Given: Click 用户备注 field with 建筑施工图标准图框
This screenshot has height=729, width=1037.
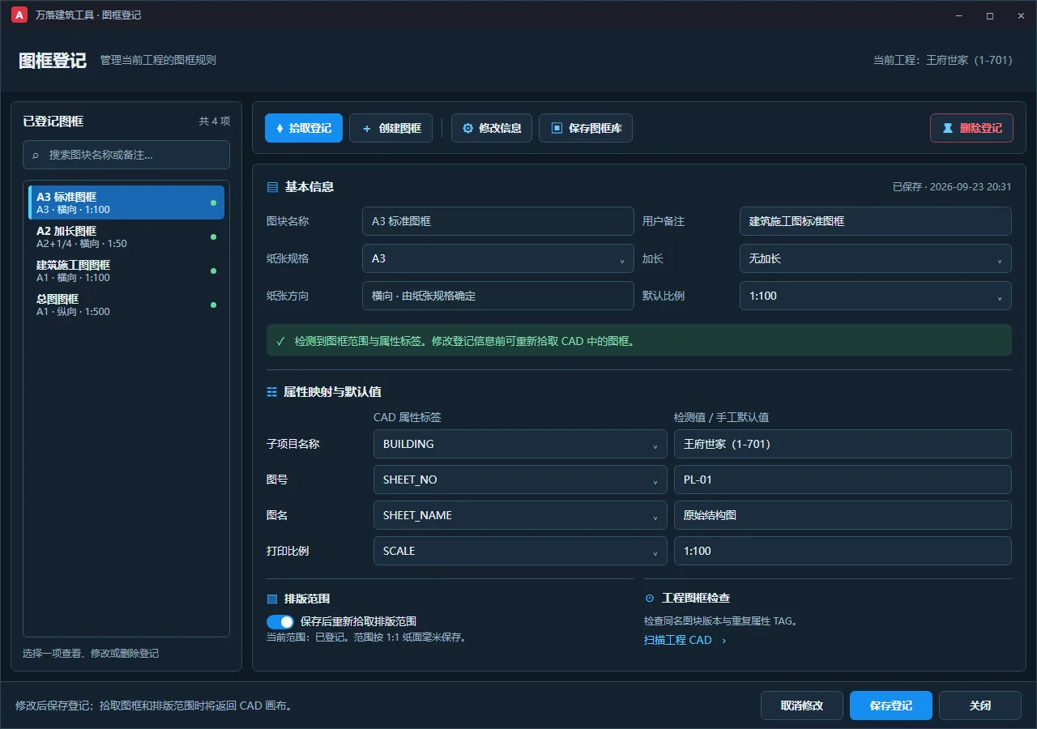Looking at the screenshot, I should coord(876,221).
